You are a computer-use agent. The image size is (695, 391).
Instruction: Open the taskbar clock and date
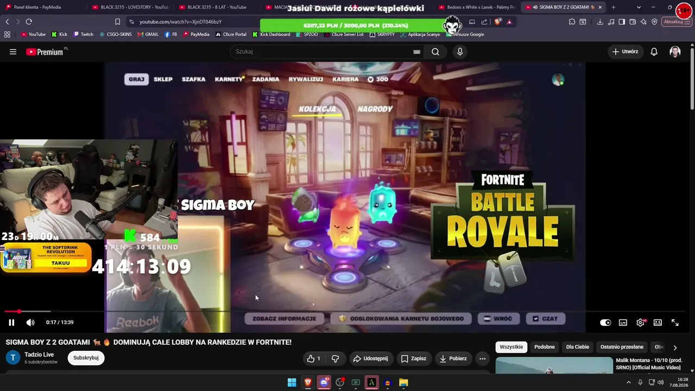coord(679,382)
